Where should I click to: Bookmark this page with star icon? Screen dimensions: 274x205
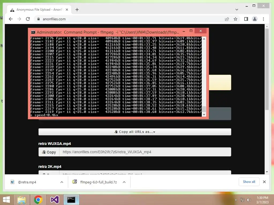click(x=235, y=19)
